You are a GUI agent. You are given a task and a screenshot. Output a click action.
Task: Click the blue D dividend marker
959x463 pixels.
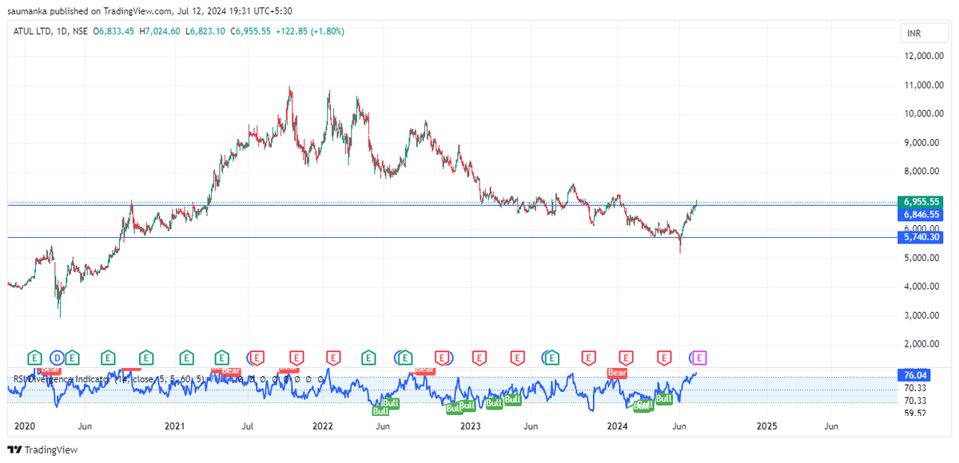coord(57,357)
